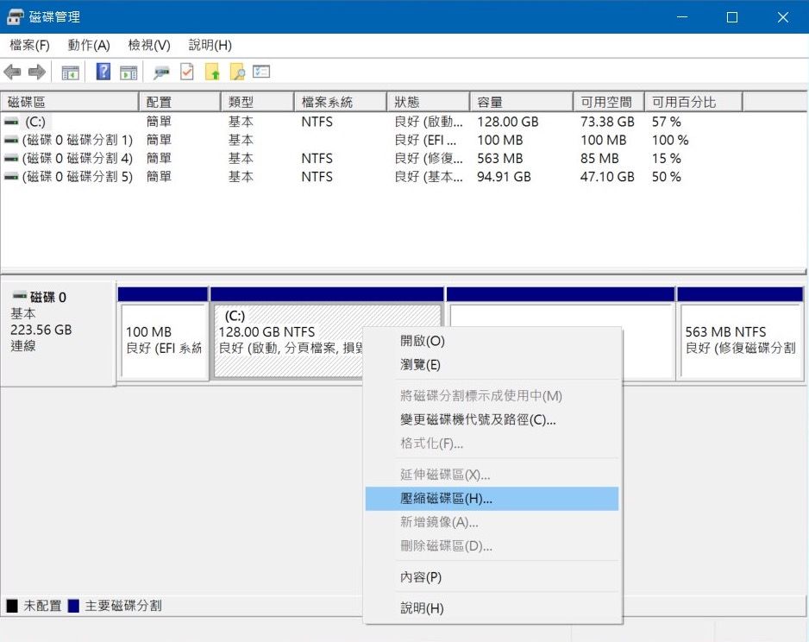Open the 檢視(V) menu
This screenshot has width=809, height=642.
click(x=148, y=45)
